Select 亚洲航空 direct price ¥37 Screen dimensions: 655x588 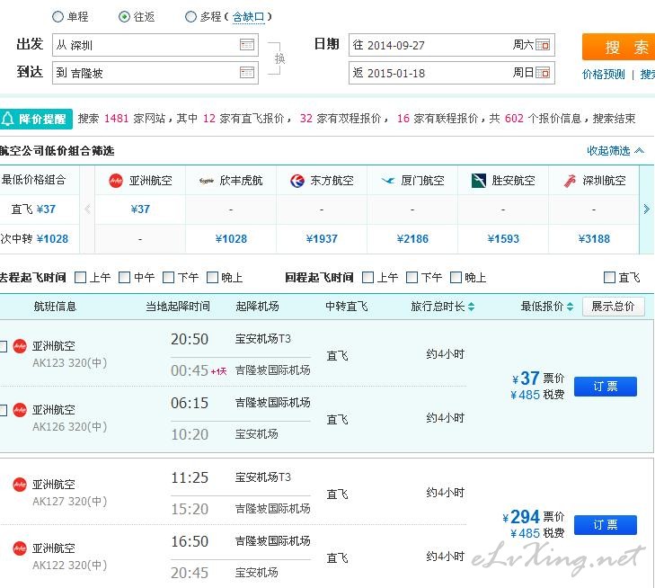click(x=140, y=209)
